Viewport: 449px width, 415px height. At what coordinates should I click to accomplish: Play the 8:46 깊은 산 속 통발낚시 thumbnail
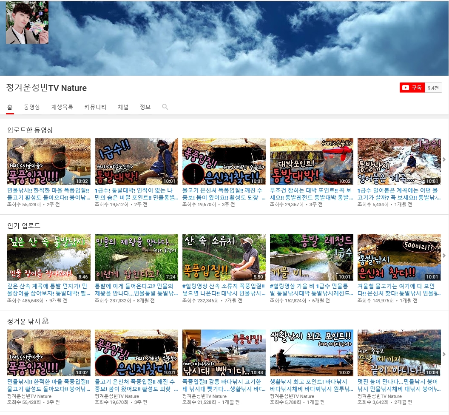point(49,257)
